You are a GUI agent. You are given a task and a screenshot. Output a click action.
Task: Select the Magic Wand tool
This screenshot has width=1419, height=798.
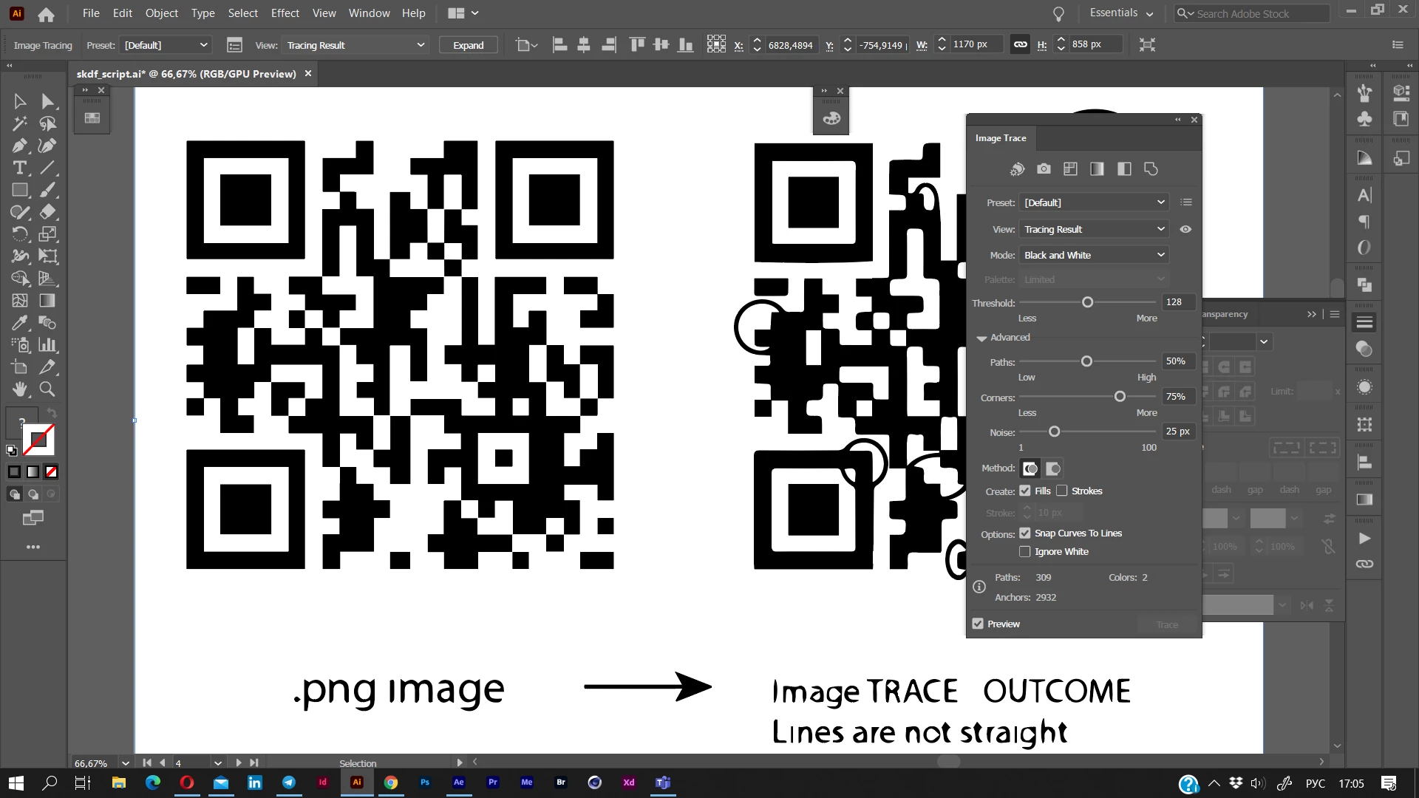point(20,123)
